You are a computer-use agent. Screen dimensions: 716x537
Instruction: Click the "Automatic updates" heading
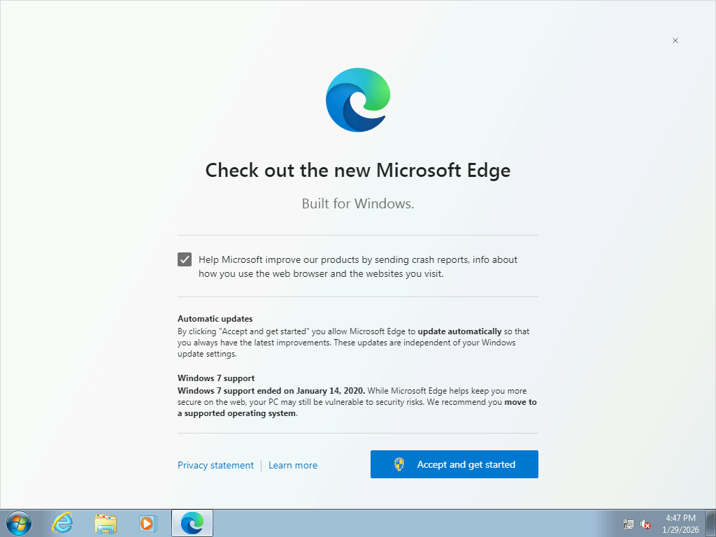215,319
